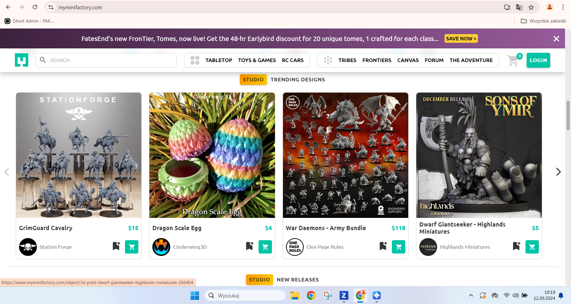571x304 pixels.
Task: Bookmark the Dwarf Giantseeker design
Action: click(517, 246)
